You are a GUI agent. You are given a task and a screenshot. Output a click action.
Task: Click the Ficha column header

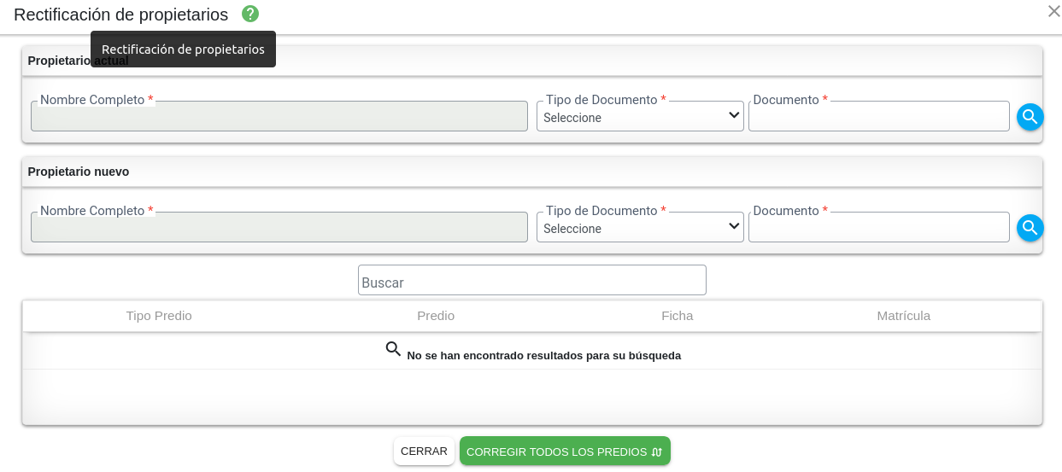(x=677, y=316)
